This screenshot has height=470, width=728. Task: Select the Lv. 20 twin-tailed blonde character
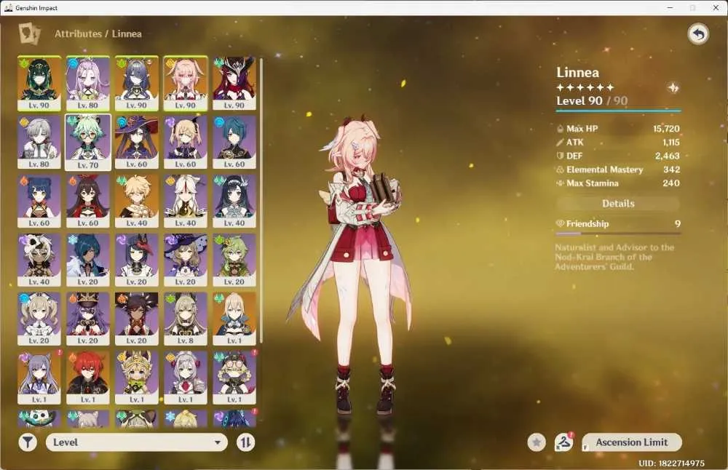[x=39, y=319]
